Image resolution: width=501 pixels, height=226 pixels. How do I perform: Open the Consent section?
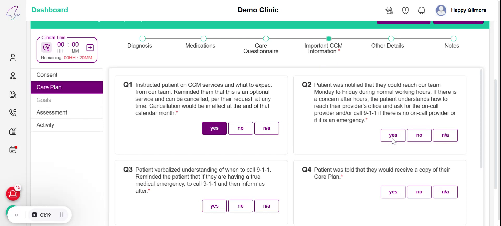click(47, 75)
